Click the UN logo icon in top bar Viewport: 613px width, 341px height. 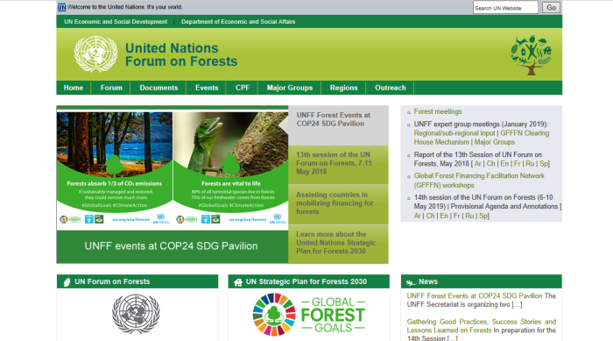(x=62, y=7)
